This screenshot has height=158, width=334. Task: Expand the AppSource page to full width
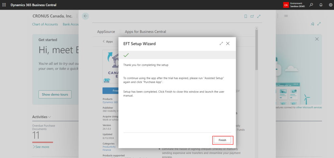(x=259, y=16)
